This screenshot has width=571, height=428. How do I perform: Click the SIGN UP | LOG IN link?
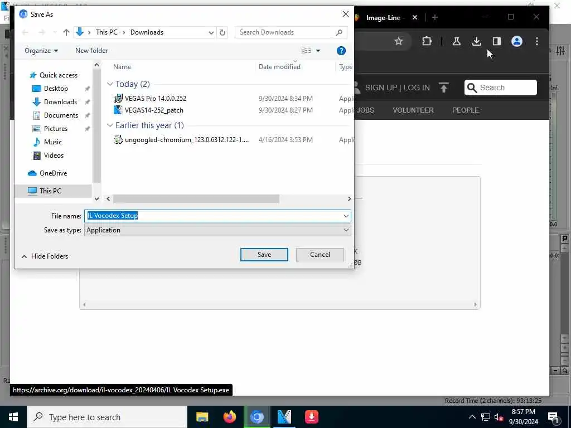coord(397,87)
